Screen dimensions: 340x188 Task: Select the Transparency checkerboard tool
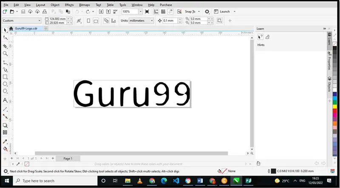pos(5,132)
